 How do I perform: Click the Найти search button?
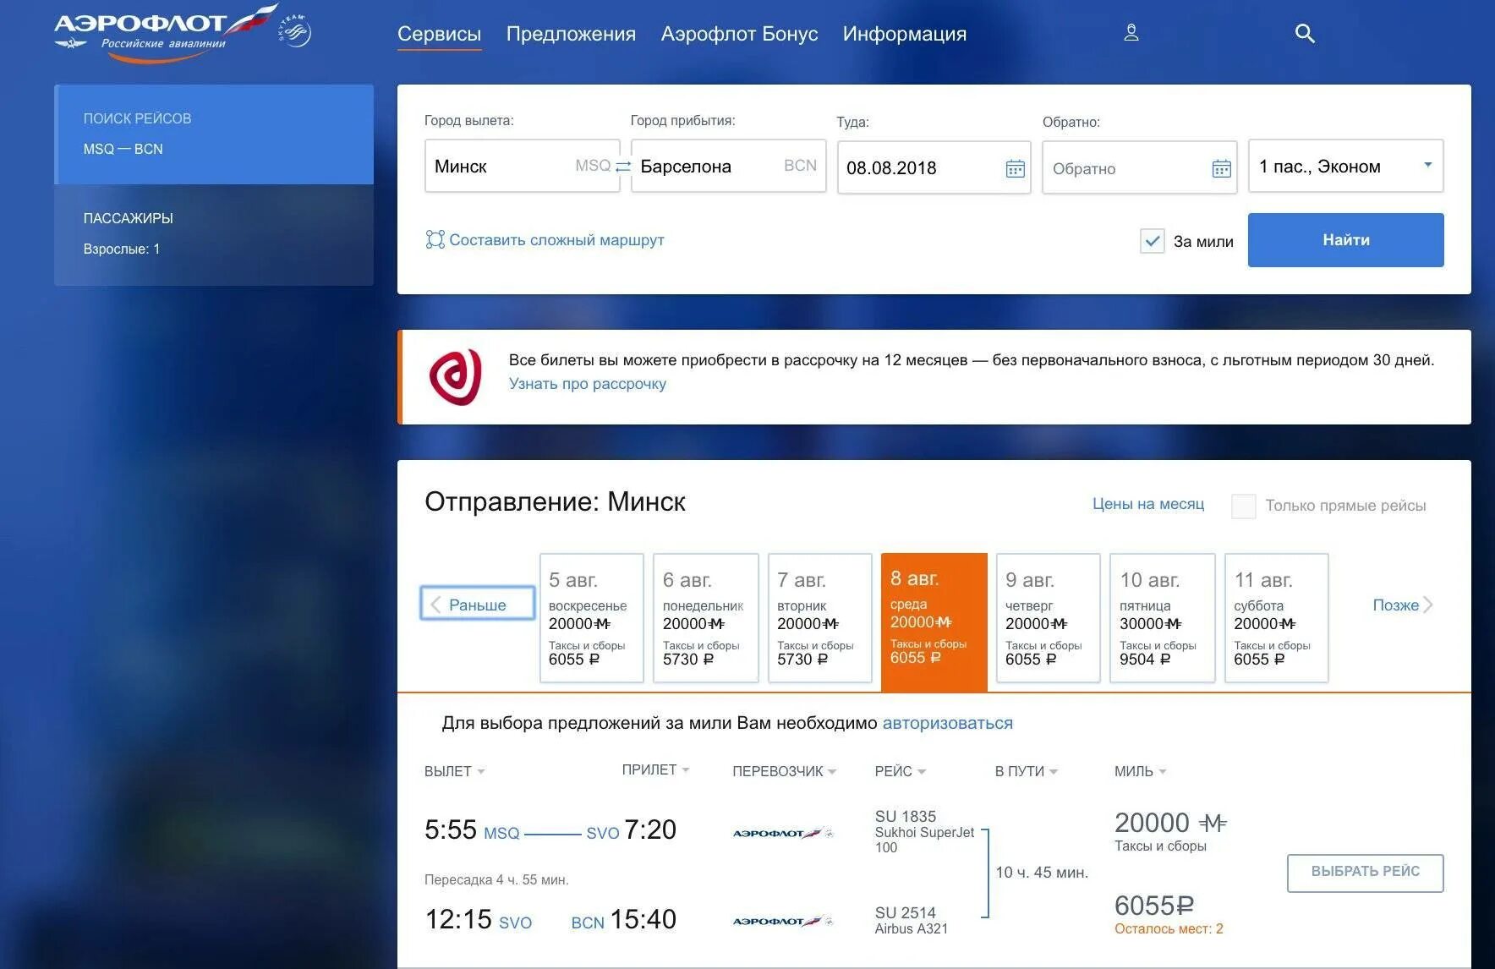(1345, 240)
